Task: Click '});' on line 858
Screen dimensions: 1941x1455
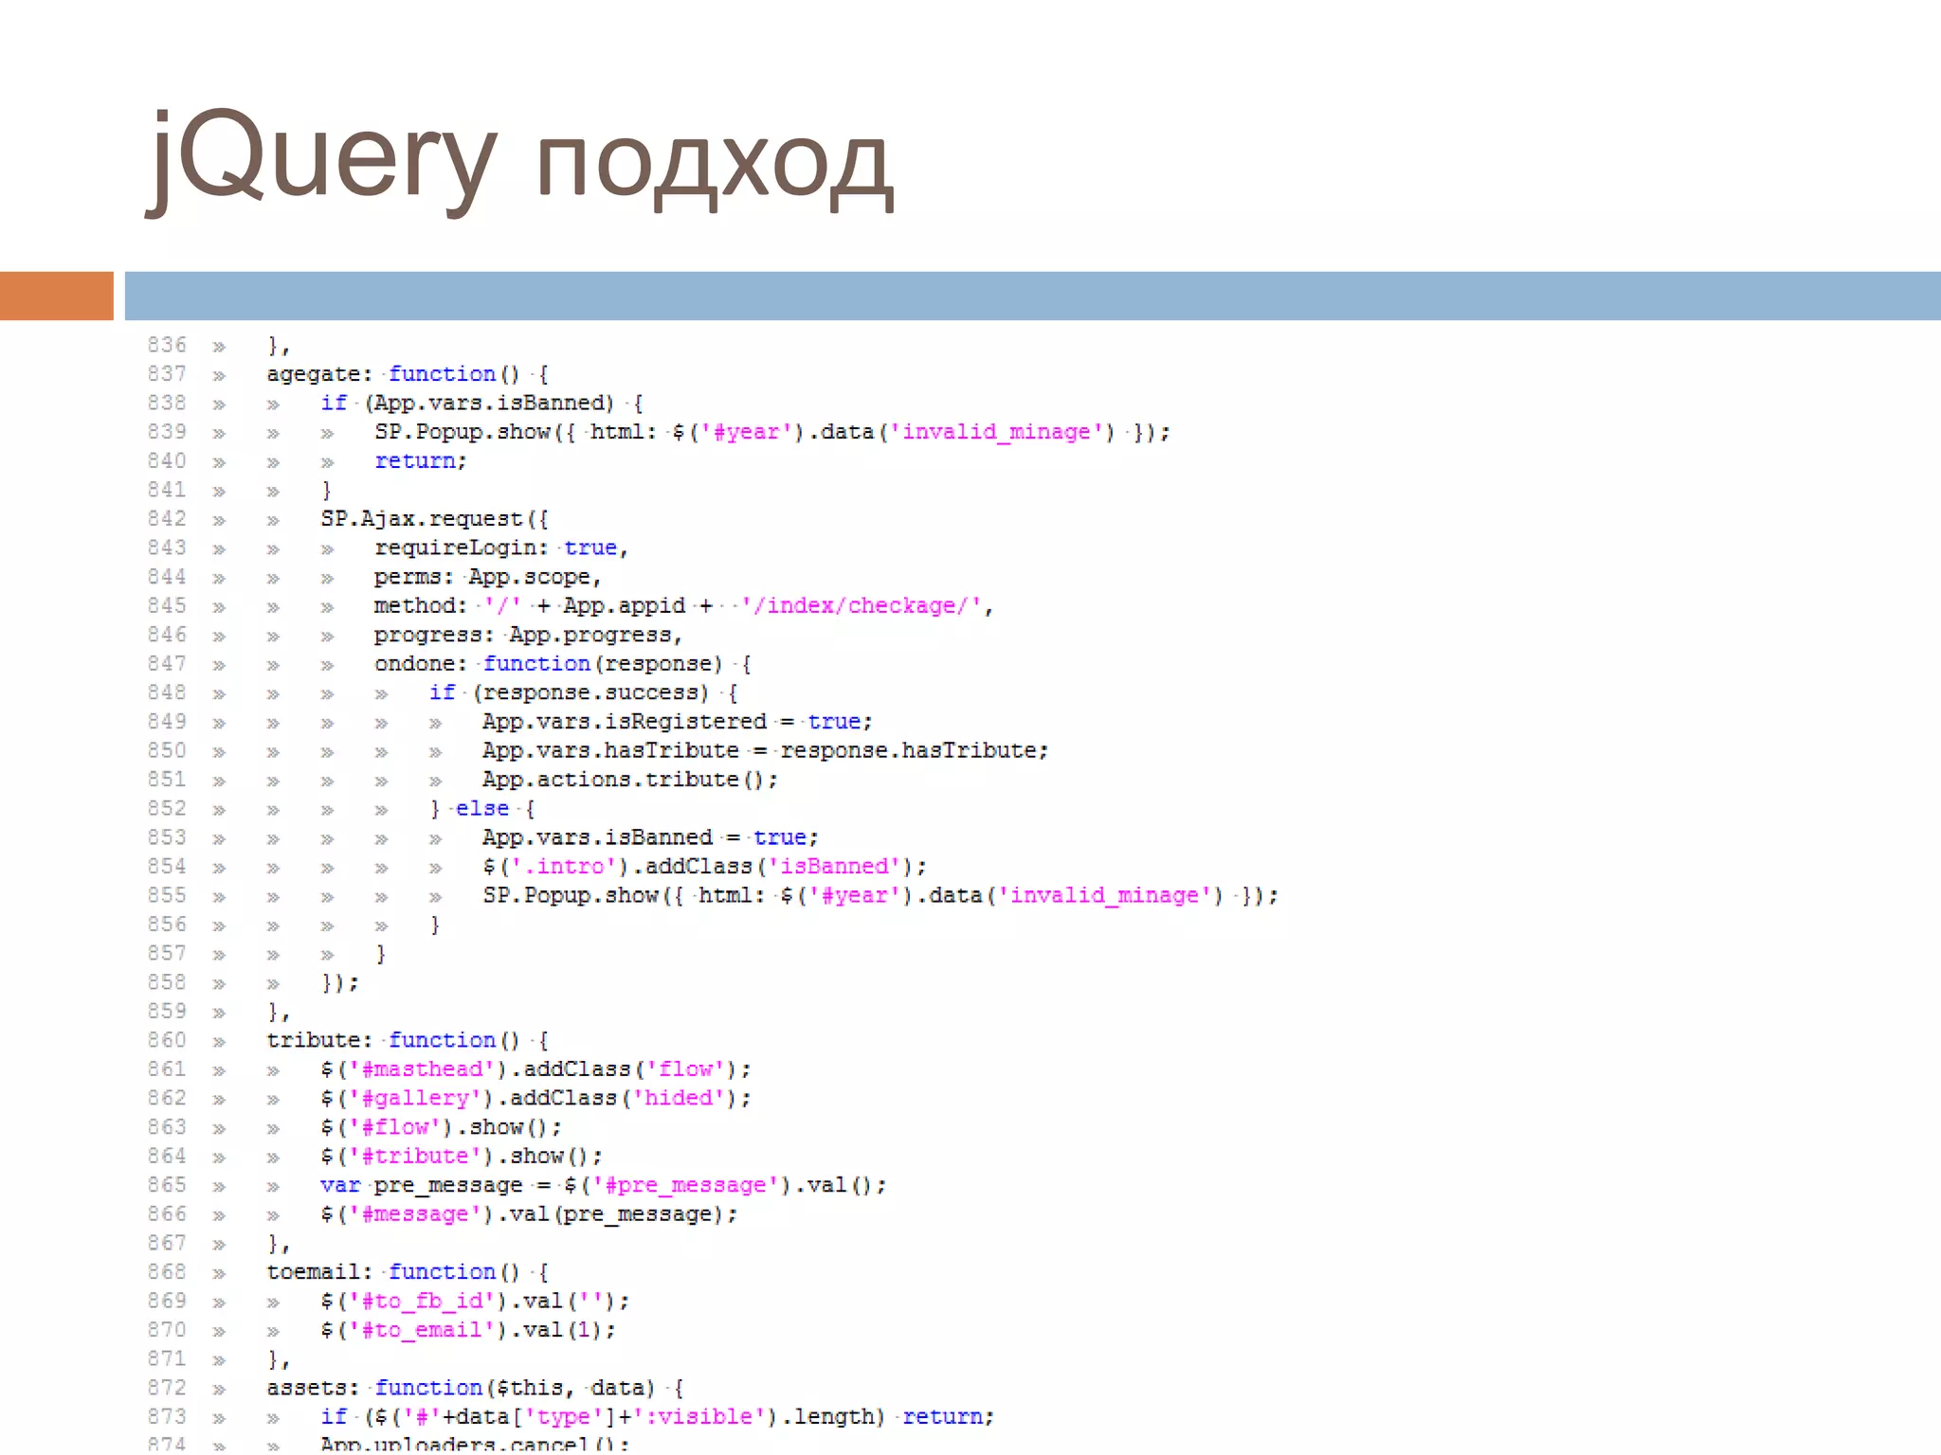Action: 340,983
